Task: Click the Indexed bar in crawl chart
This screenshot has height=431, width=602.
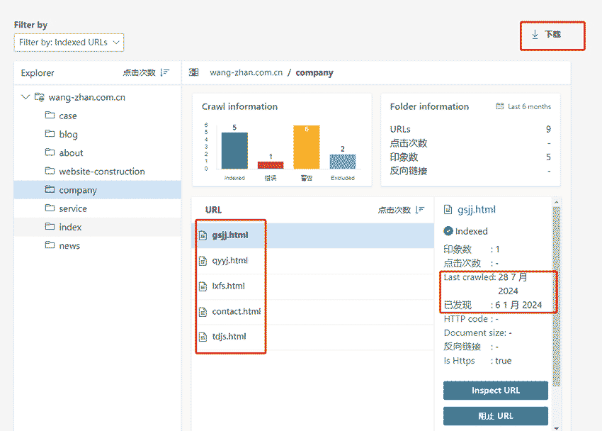Action: coord(234,150)
